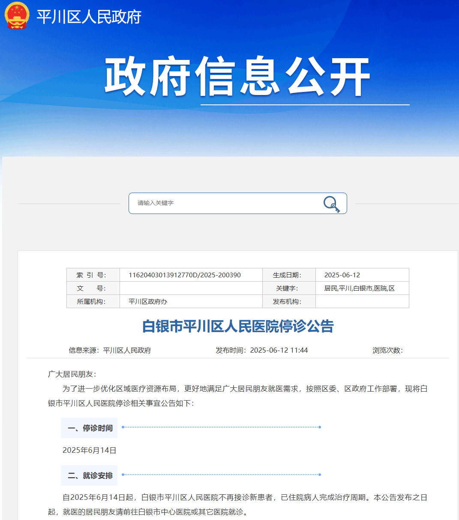Viewport: 459px width, 520px height.
Task: Click 平川区人民政府 next to 信息来源
Action: [129, 350]
